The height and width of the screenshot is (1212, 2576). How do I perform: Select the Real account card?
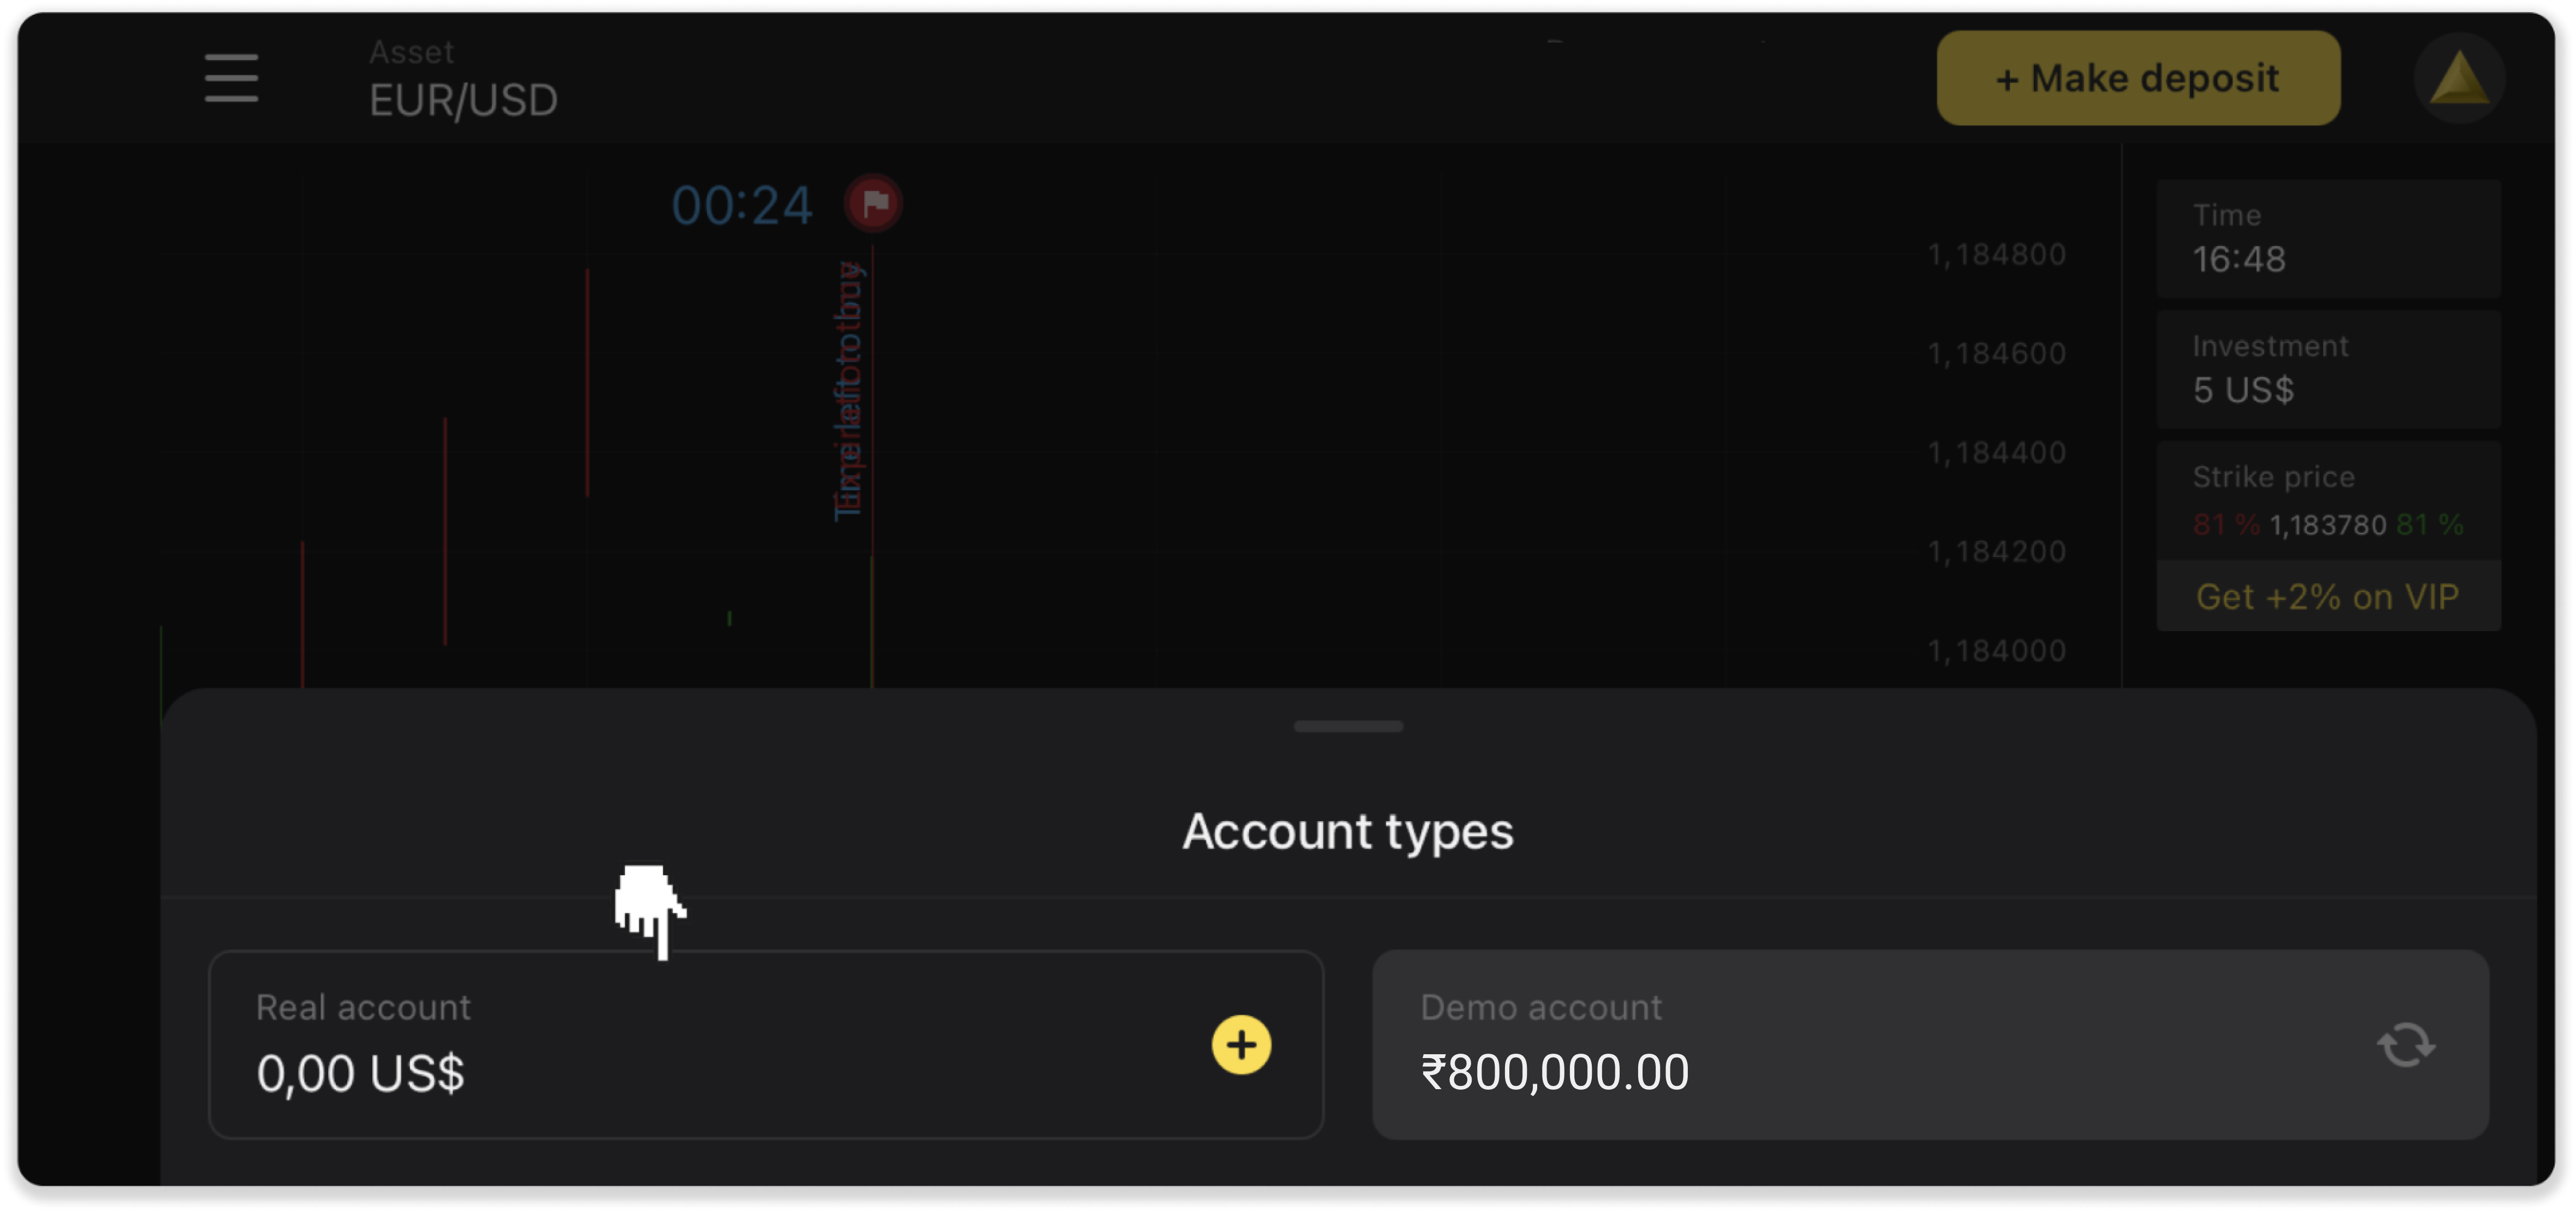click(700, 1045)
